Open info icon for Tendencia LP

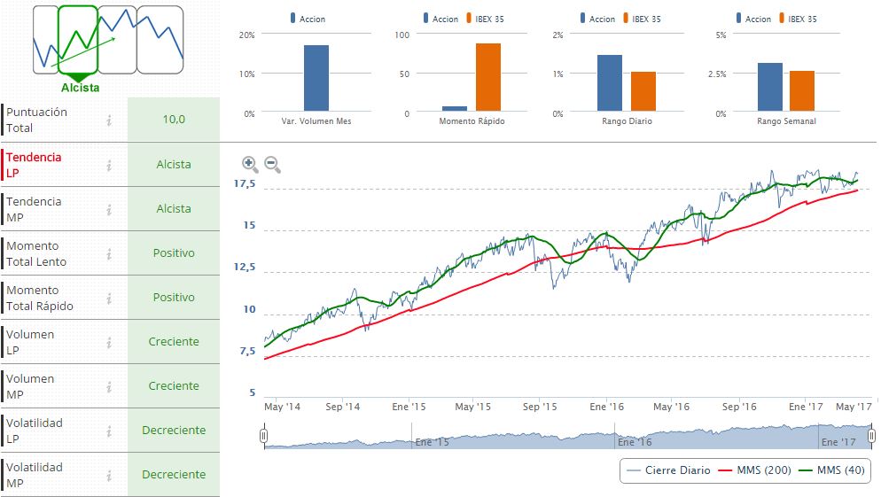coord(109,165)
